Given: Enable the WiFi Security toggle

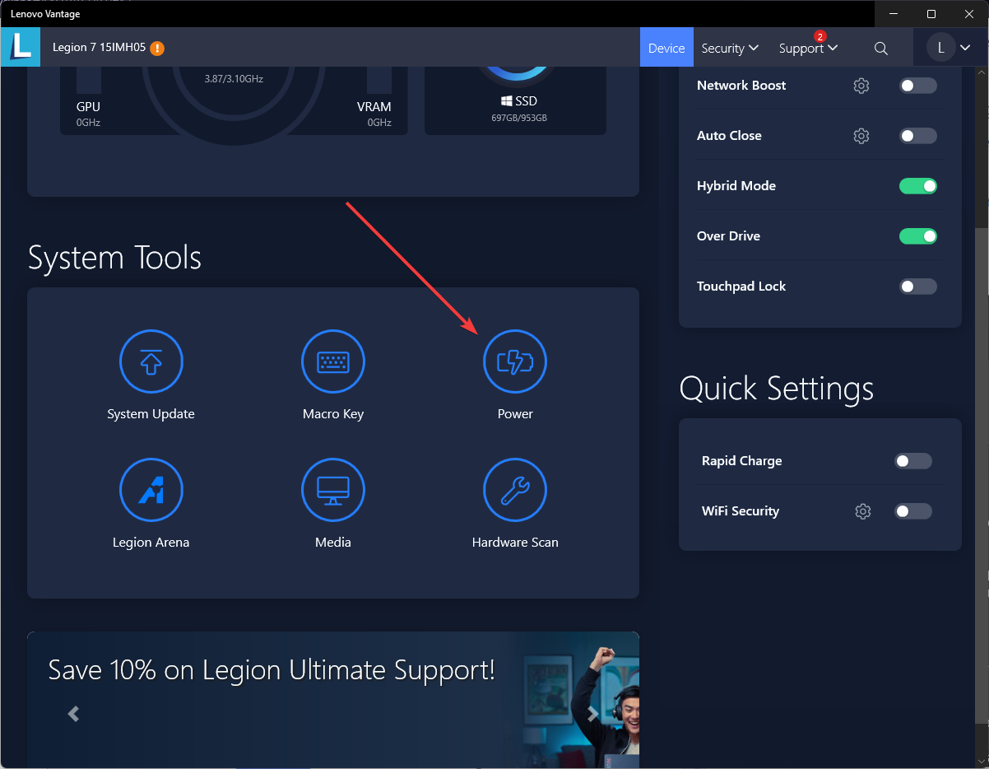Looking at the screenshot, I should (913, 511).
